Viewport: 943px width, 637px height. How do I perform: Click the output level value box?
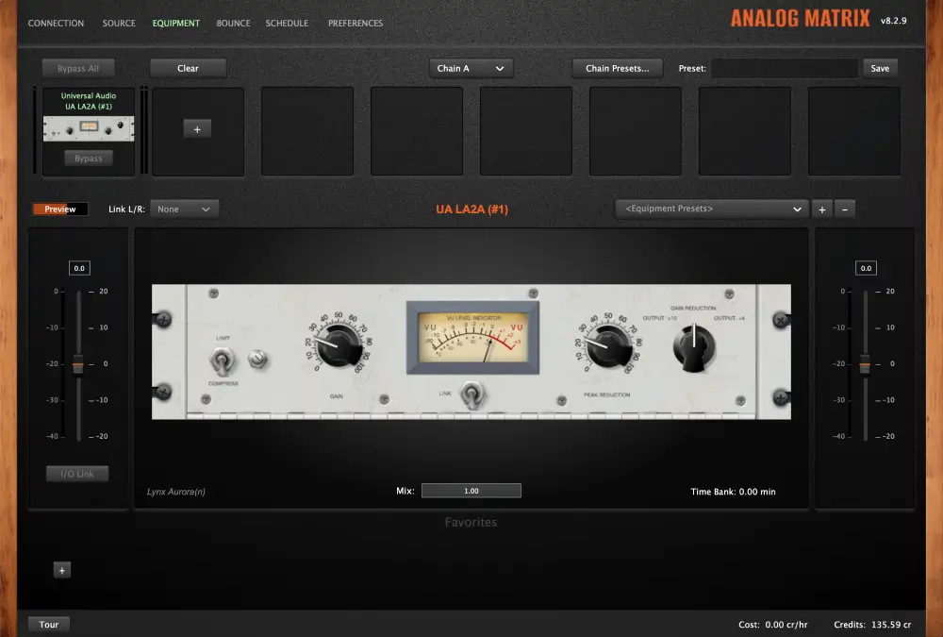866,268
